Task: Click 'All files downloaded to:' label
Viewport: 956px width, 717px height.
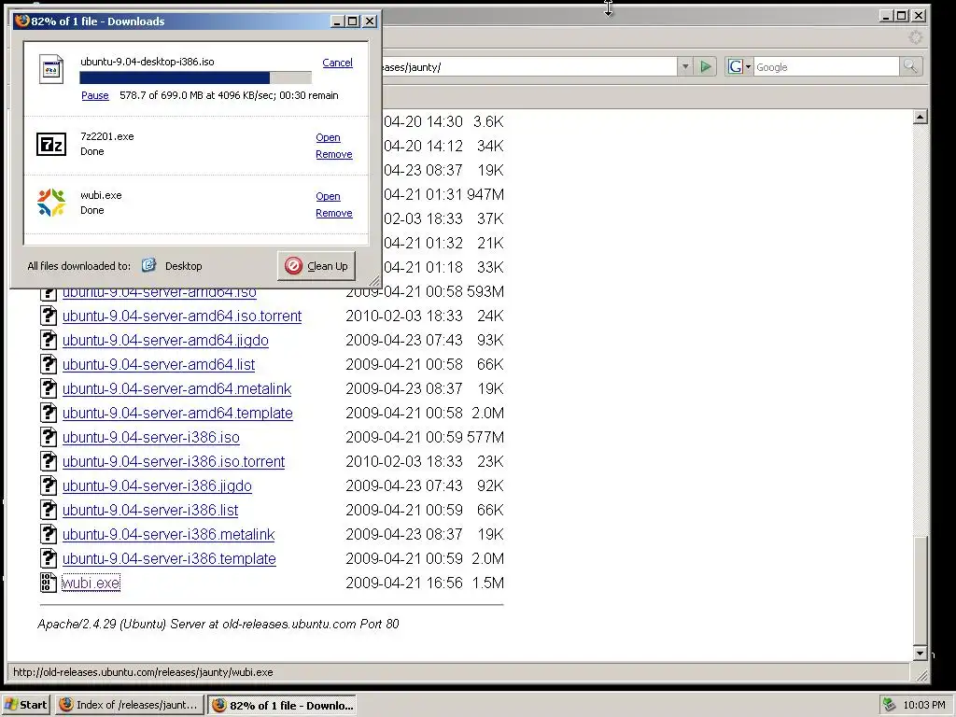Action: click(x=79, y=266)
